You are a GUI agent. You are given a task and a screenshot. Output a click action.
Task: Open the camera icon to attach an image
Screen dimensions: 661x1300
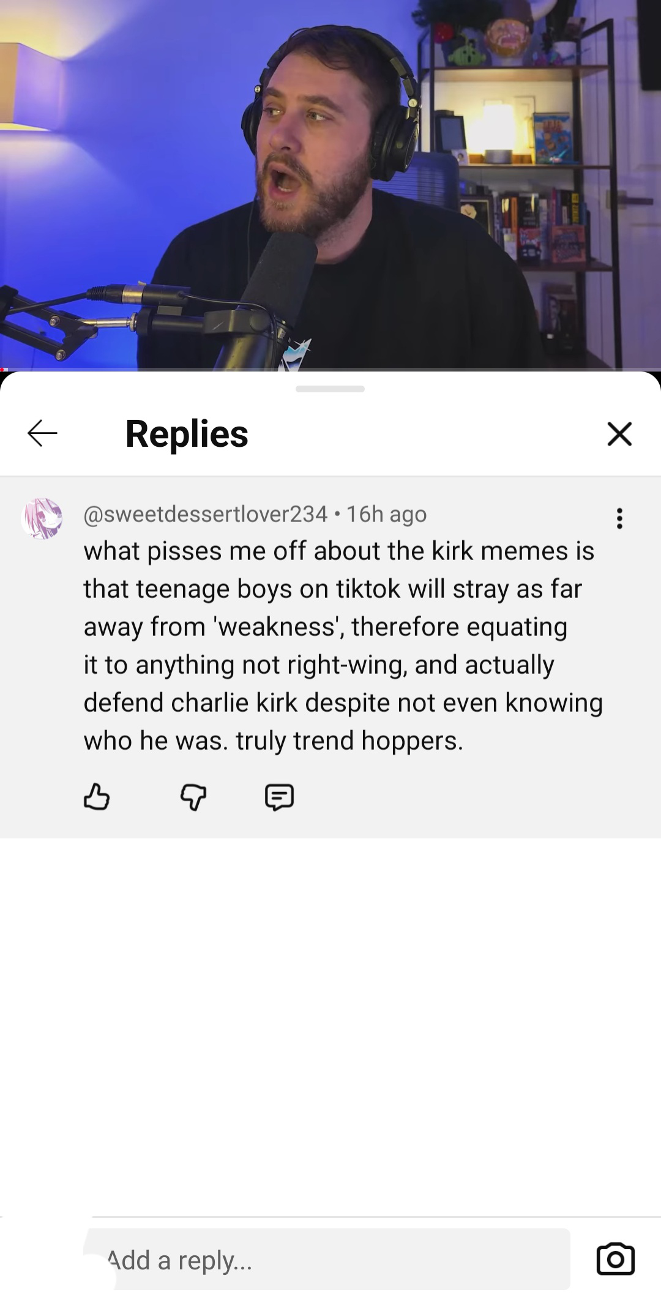pos(616,1259)
